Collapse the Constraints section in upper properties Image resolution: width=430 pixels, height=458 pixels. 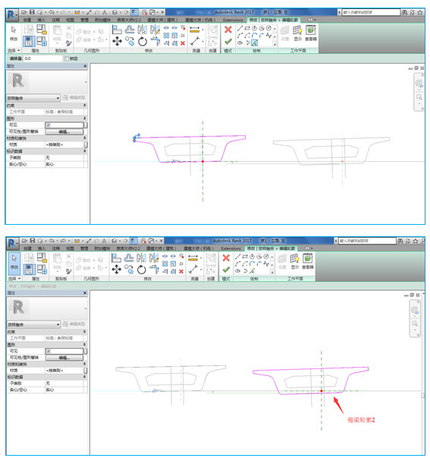[x=85, y=106]
